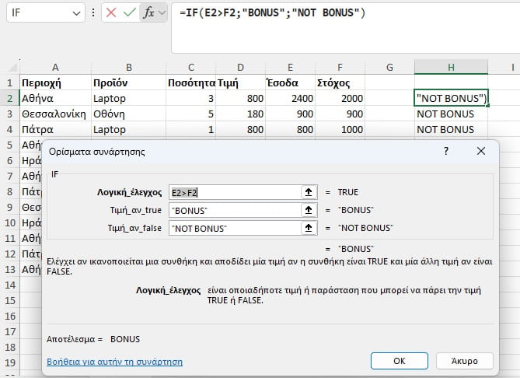Click the Λογική_έλεγχος input field

[235, 192]
